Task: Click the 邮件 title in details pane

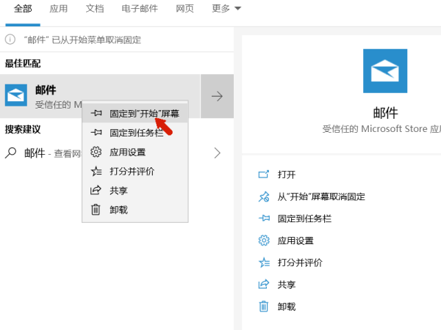Action: click(385, 113)
